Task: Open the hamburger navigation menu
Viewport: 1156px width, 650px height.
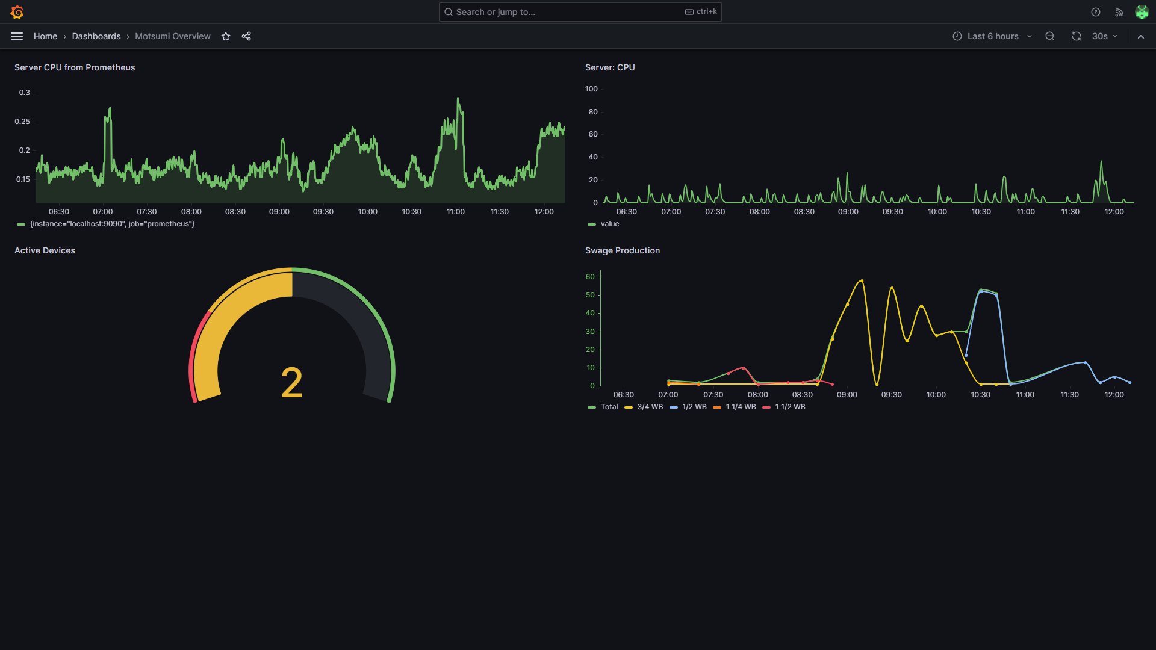Action: 17,36
